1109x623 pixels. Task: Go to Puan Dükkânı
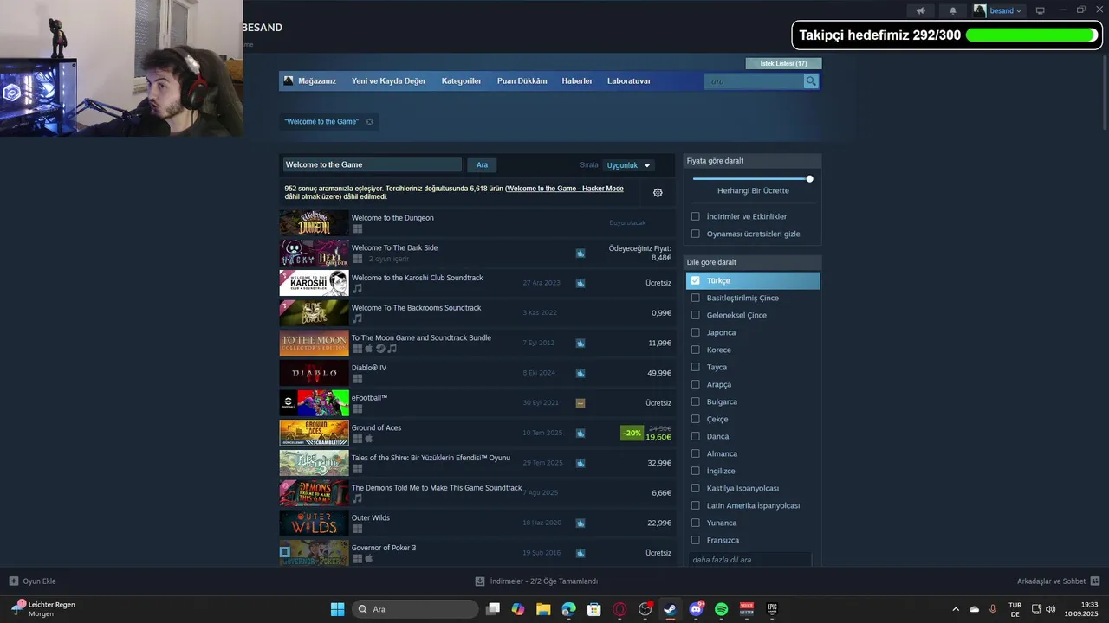tap(522, 81)
